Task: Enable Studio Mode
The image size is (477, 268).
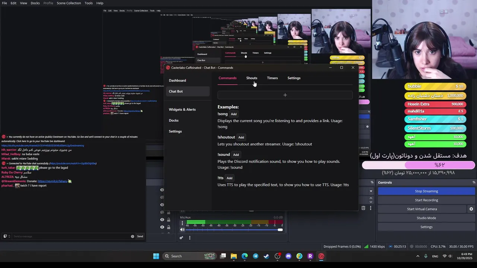Action: point(426,218)
